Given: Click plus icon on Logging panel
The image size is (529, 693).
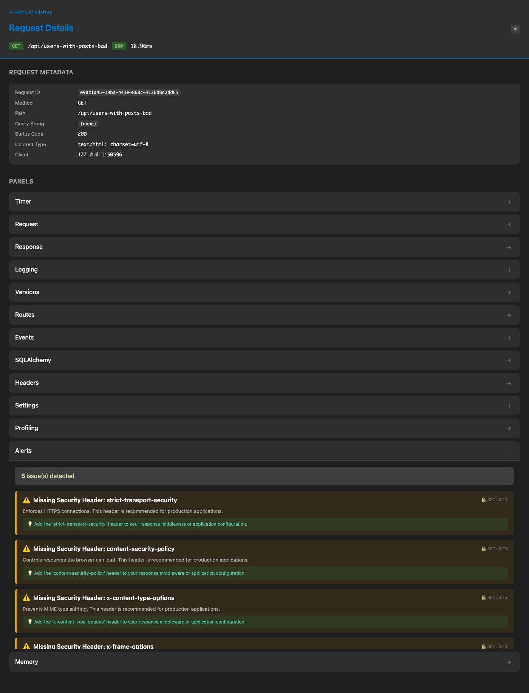Looking at the screenshot, I should click(x=509, y=270).
